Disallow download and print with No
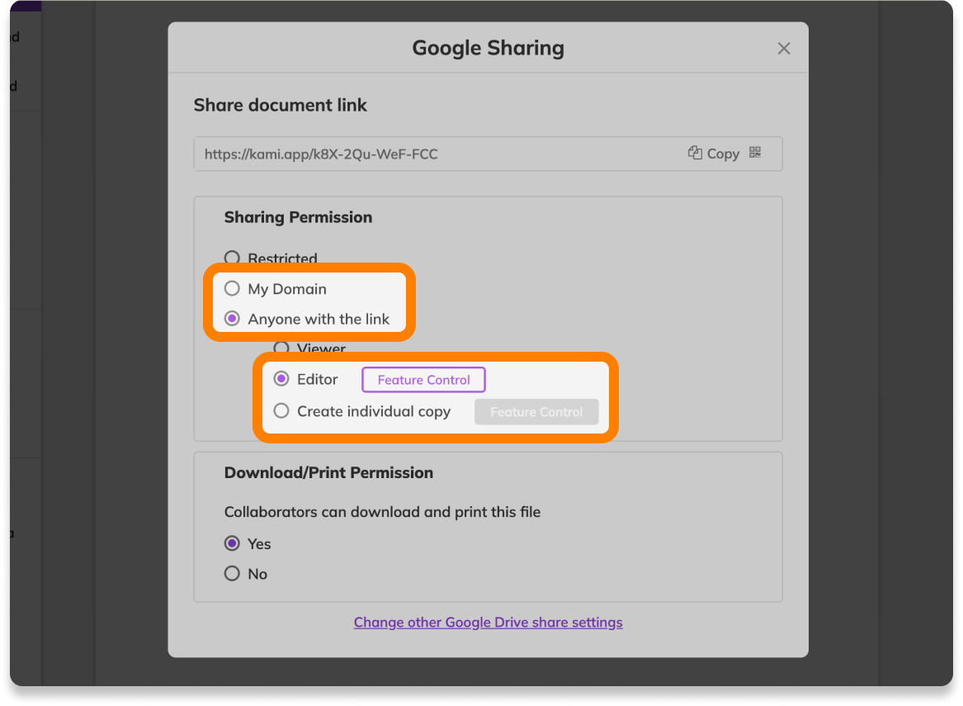 point(232,573)
